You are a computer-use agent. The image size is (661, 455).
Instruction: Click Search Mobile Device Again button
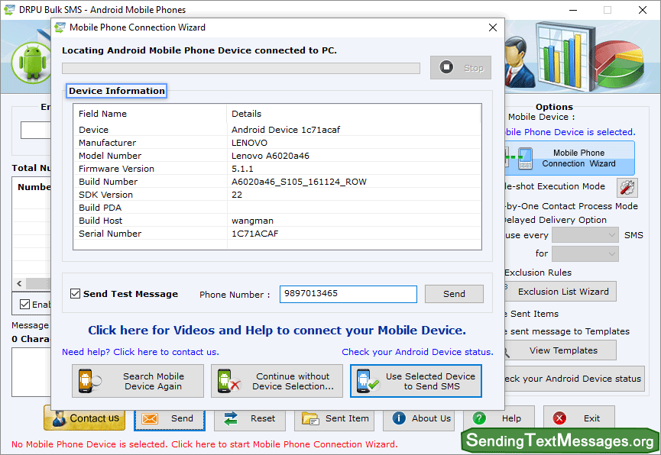[138, 381]
